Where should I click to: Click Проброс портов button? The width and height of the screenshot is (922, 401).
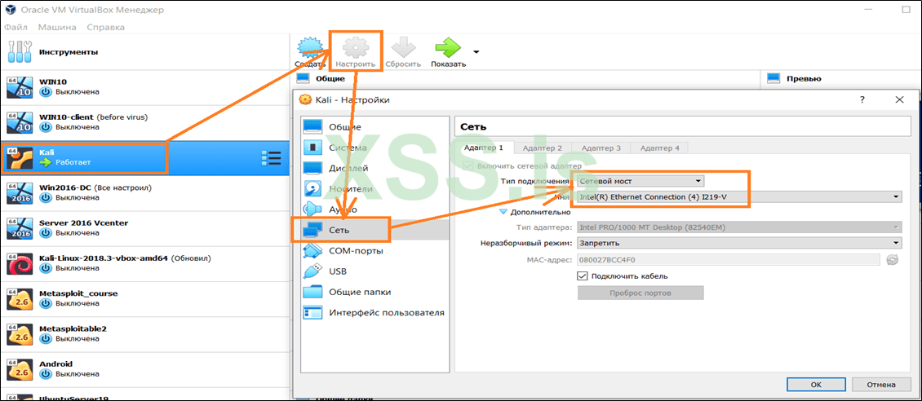pyautogui.click(x=641, y=293)
